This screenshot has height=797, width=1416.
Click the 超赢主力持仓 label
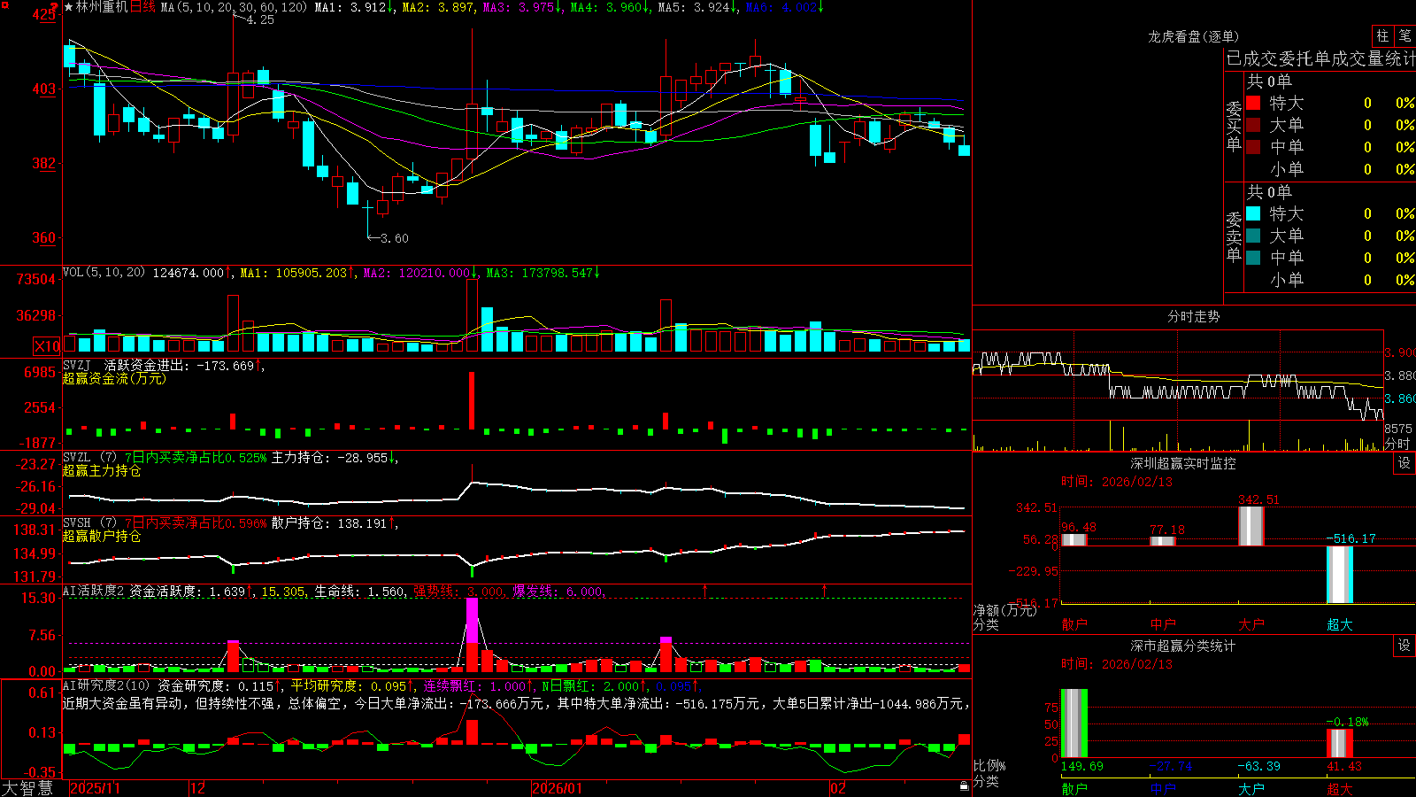[102, 470]
